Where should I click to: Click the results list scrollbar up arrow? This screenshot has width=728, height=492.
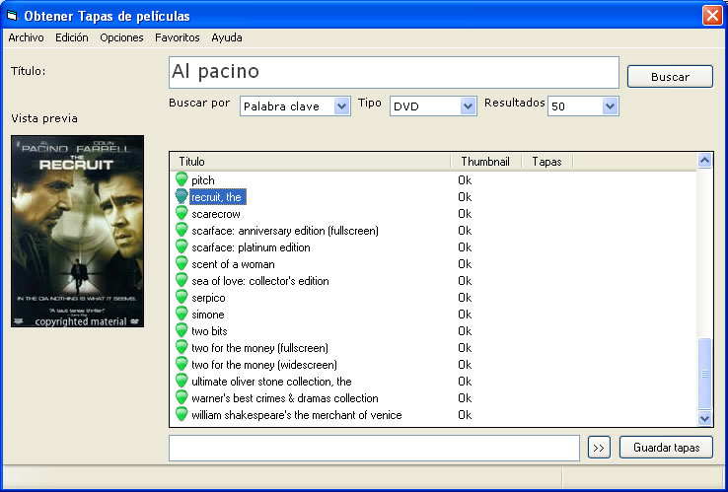tap(704, 161)
